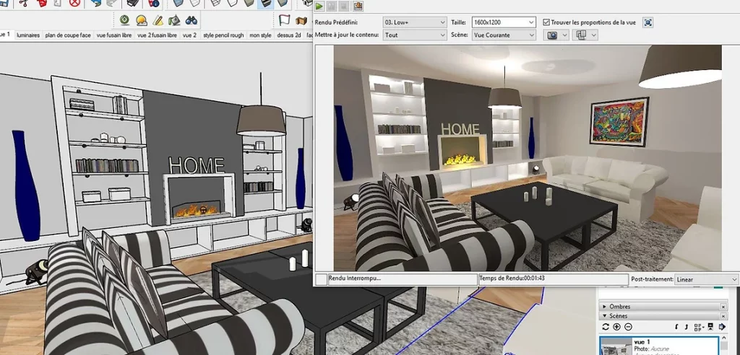Image resolution: width=740 pixels, height=355 pixels.
Task: Open the Post-traitement Linear dropdown
Action: [706, 279]
